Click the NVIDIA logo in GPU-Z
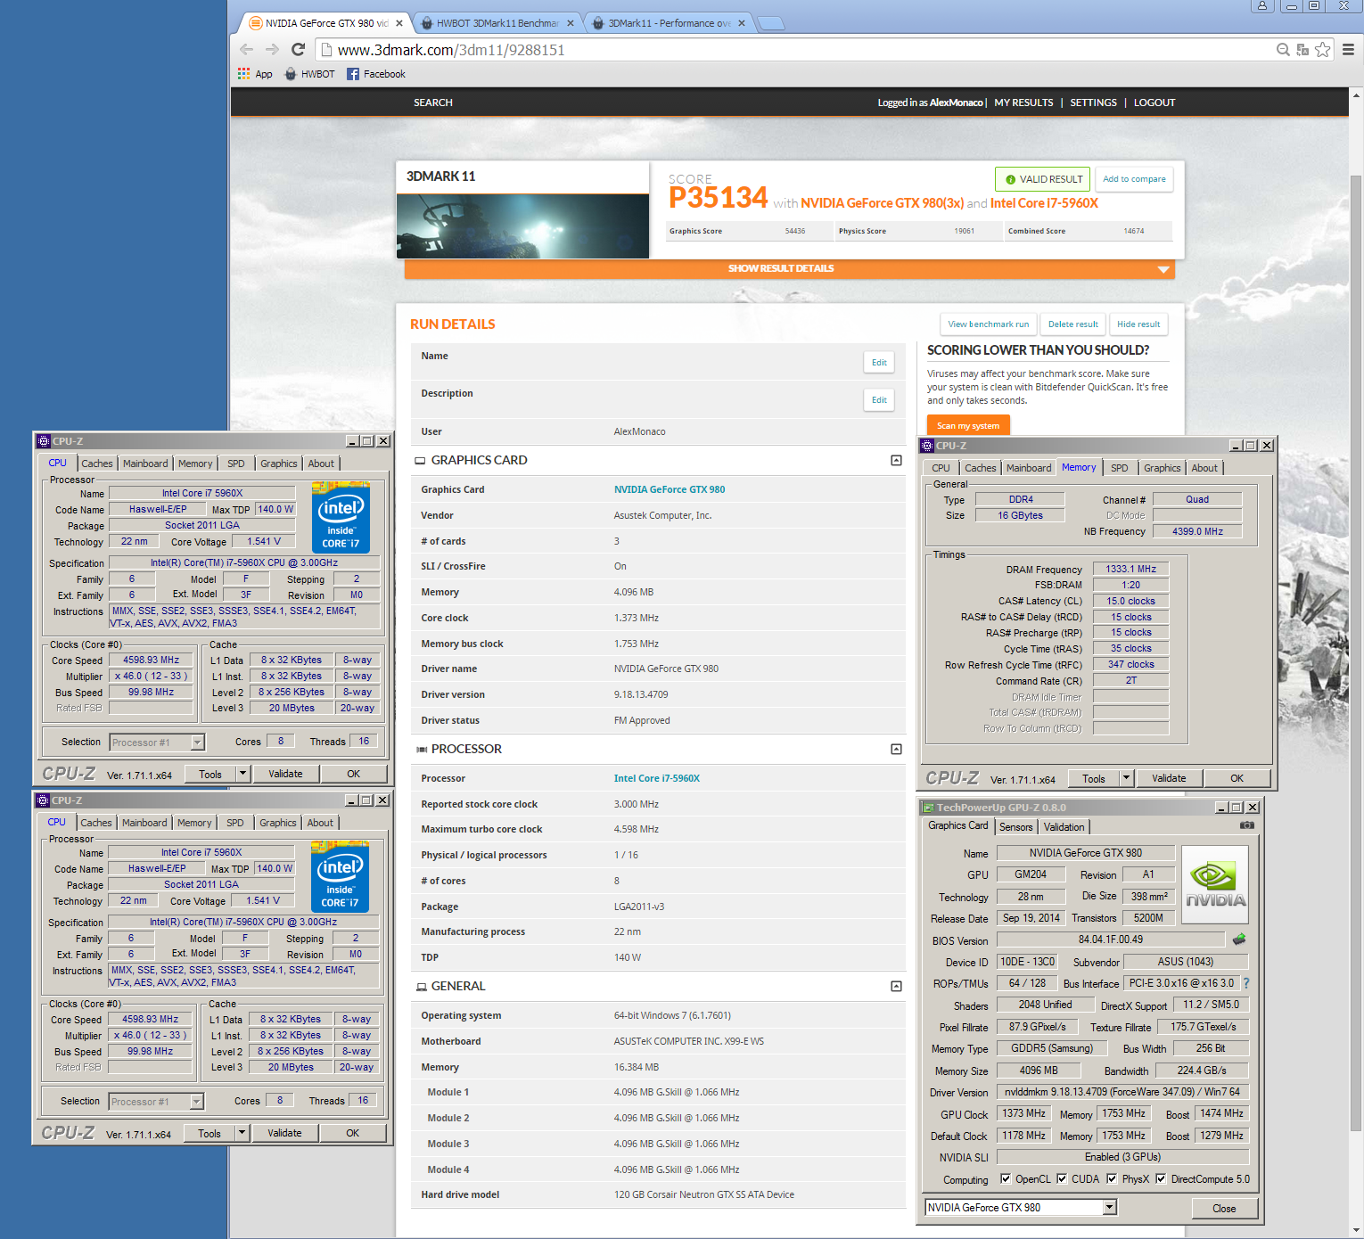The image size is (1364, 1239). 1215,884
